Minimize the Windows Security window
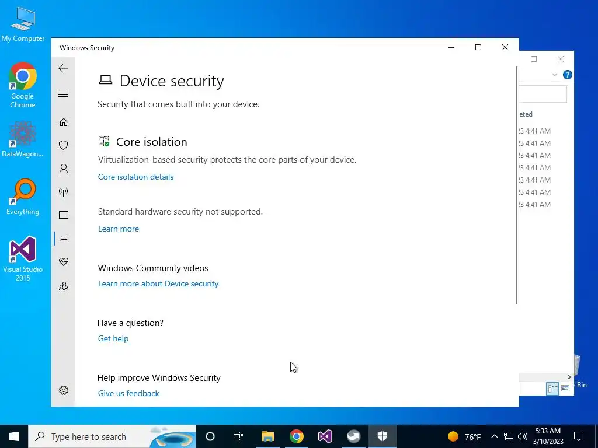 tap(451, 48)
